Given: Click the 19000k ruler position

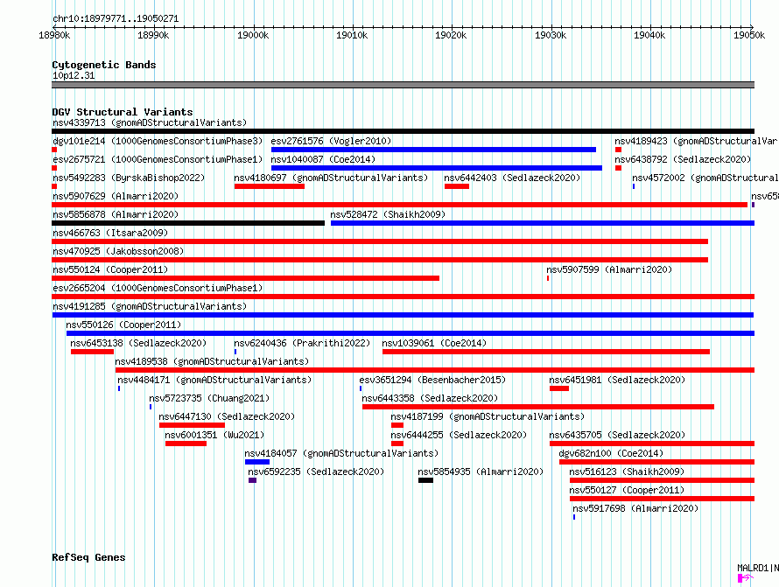Looking at the screenshot, I should coord(253,35).
